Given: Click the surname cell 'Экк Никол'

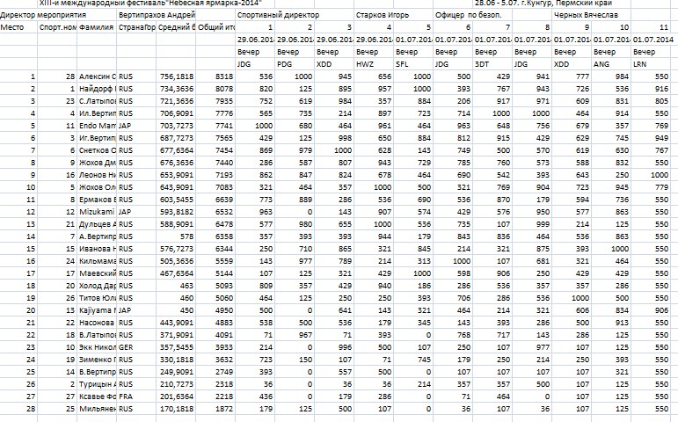Looking at the screenshot, I should (97, 347).
